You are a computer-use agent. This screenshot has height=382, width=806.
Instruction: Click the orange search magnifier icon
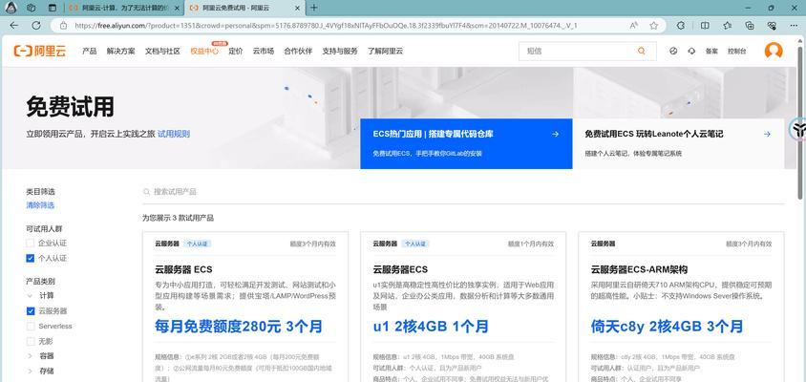[642, 51]
